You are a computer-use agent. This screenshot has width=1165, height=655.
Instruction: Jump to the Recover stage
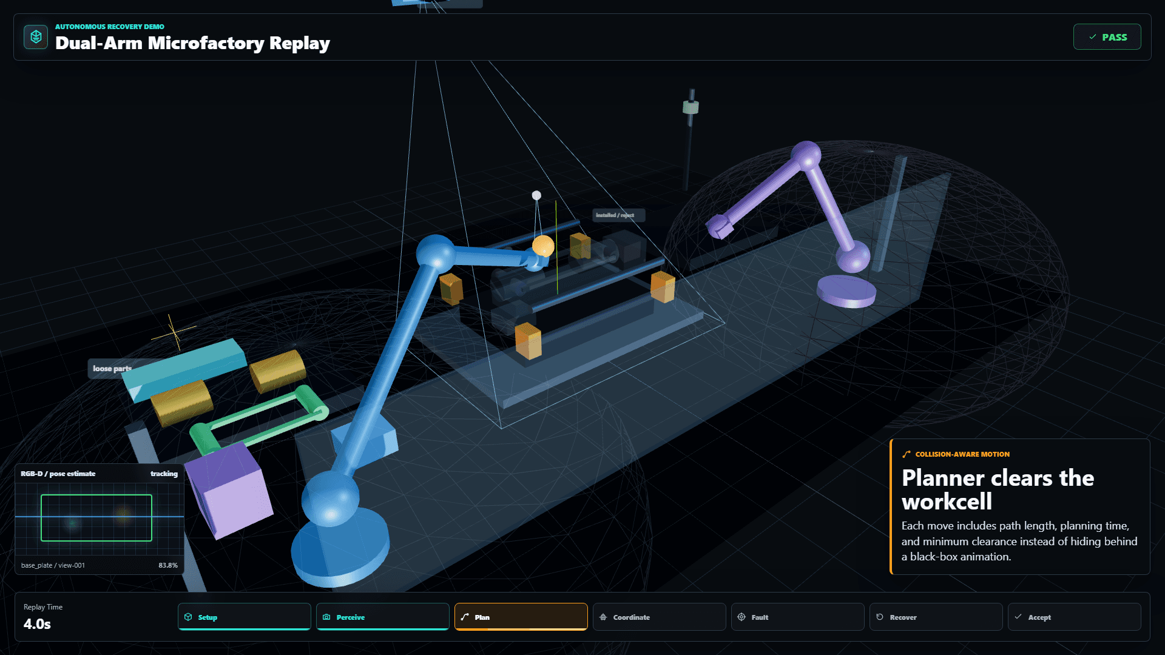pyautogui.click(x=936, y=617)
